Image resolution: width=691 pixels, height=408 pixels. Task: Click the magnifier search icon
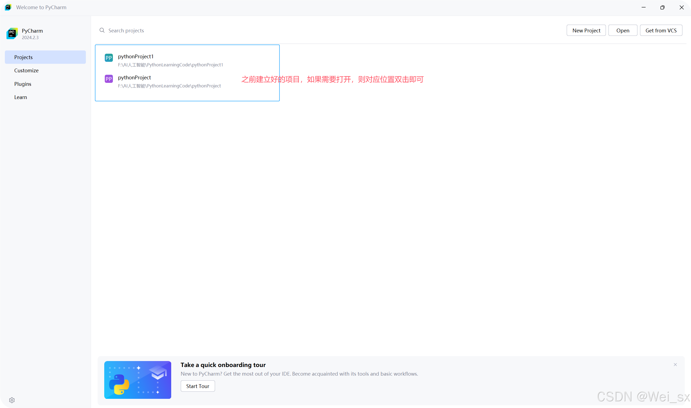point(102,30)
